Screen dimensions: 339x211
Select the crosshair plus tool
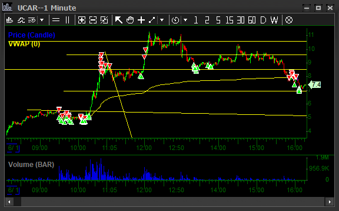141,21
